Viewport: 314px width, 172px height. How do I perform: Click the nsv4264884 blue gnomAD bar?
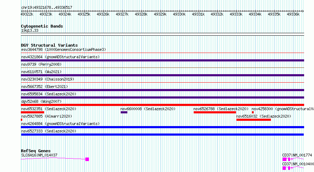pos(162,127)
